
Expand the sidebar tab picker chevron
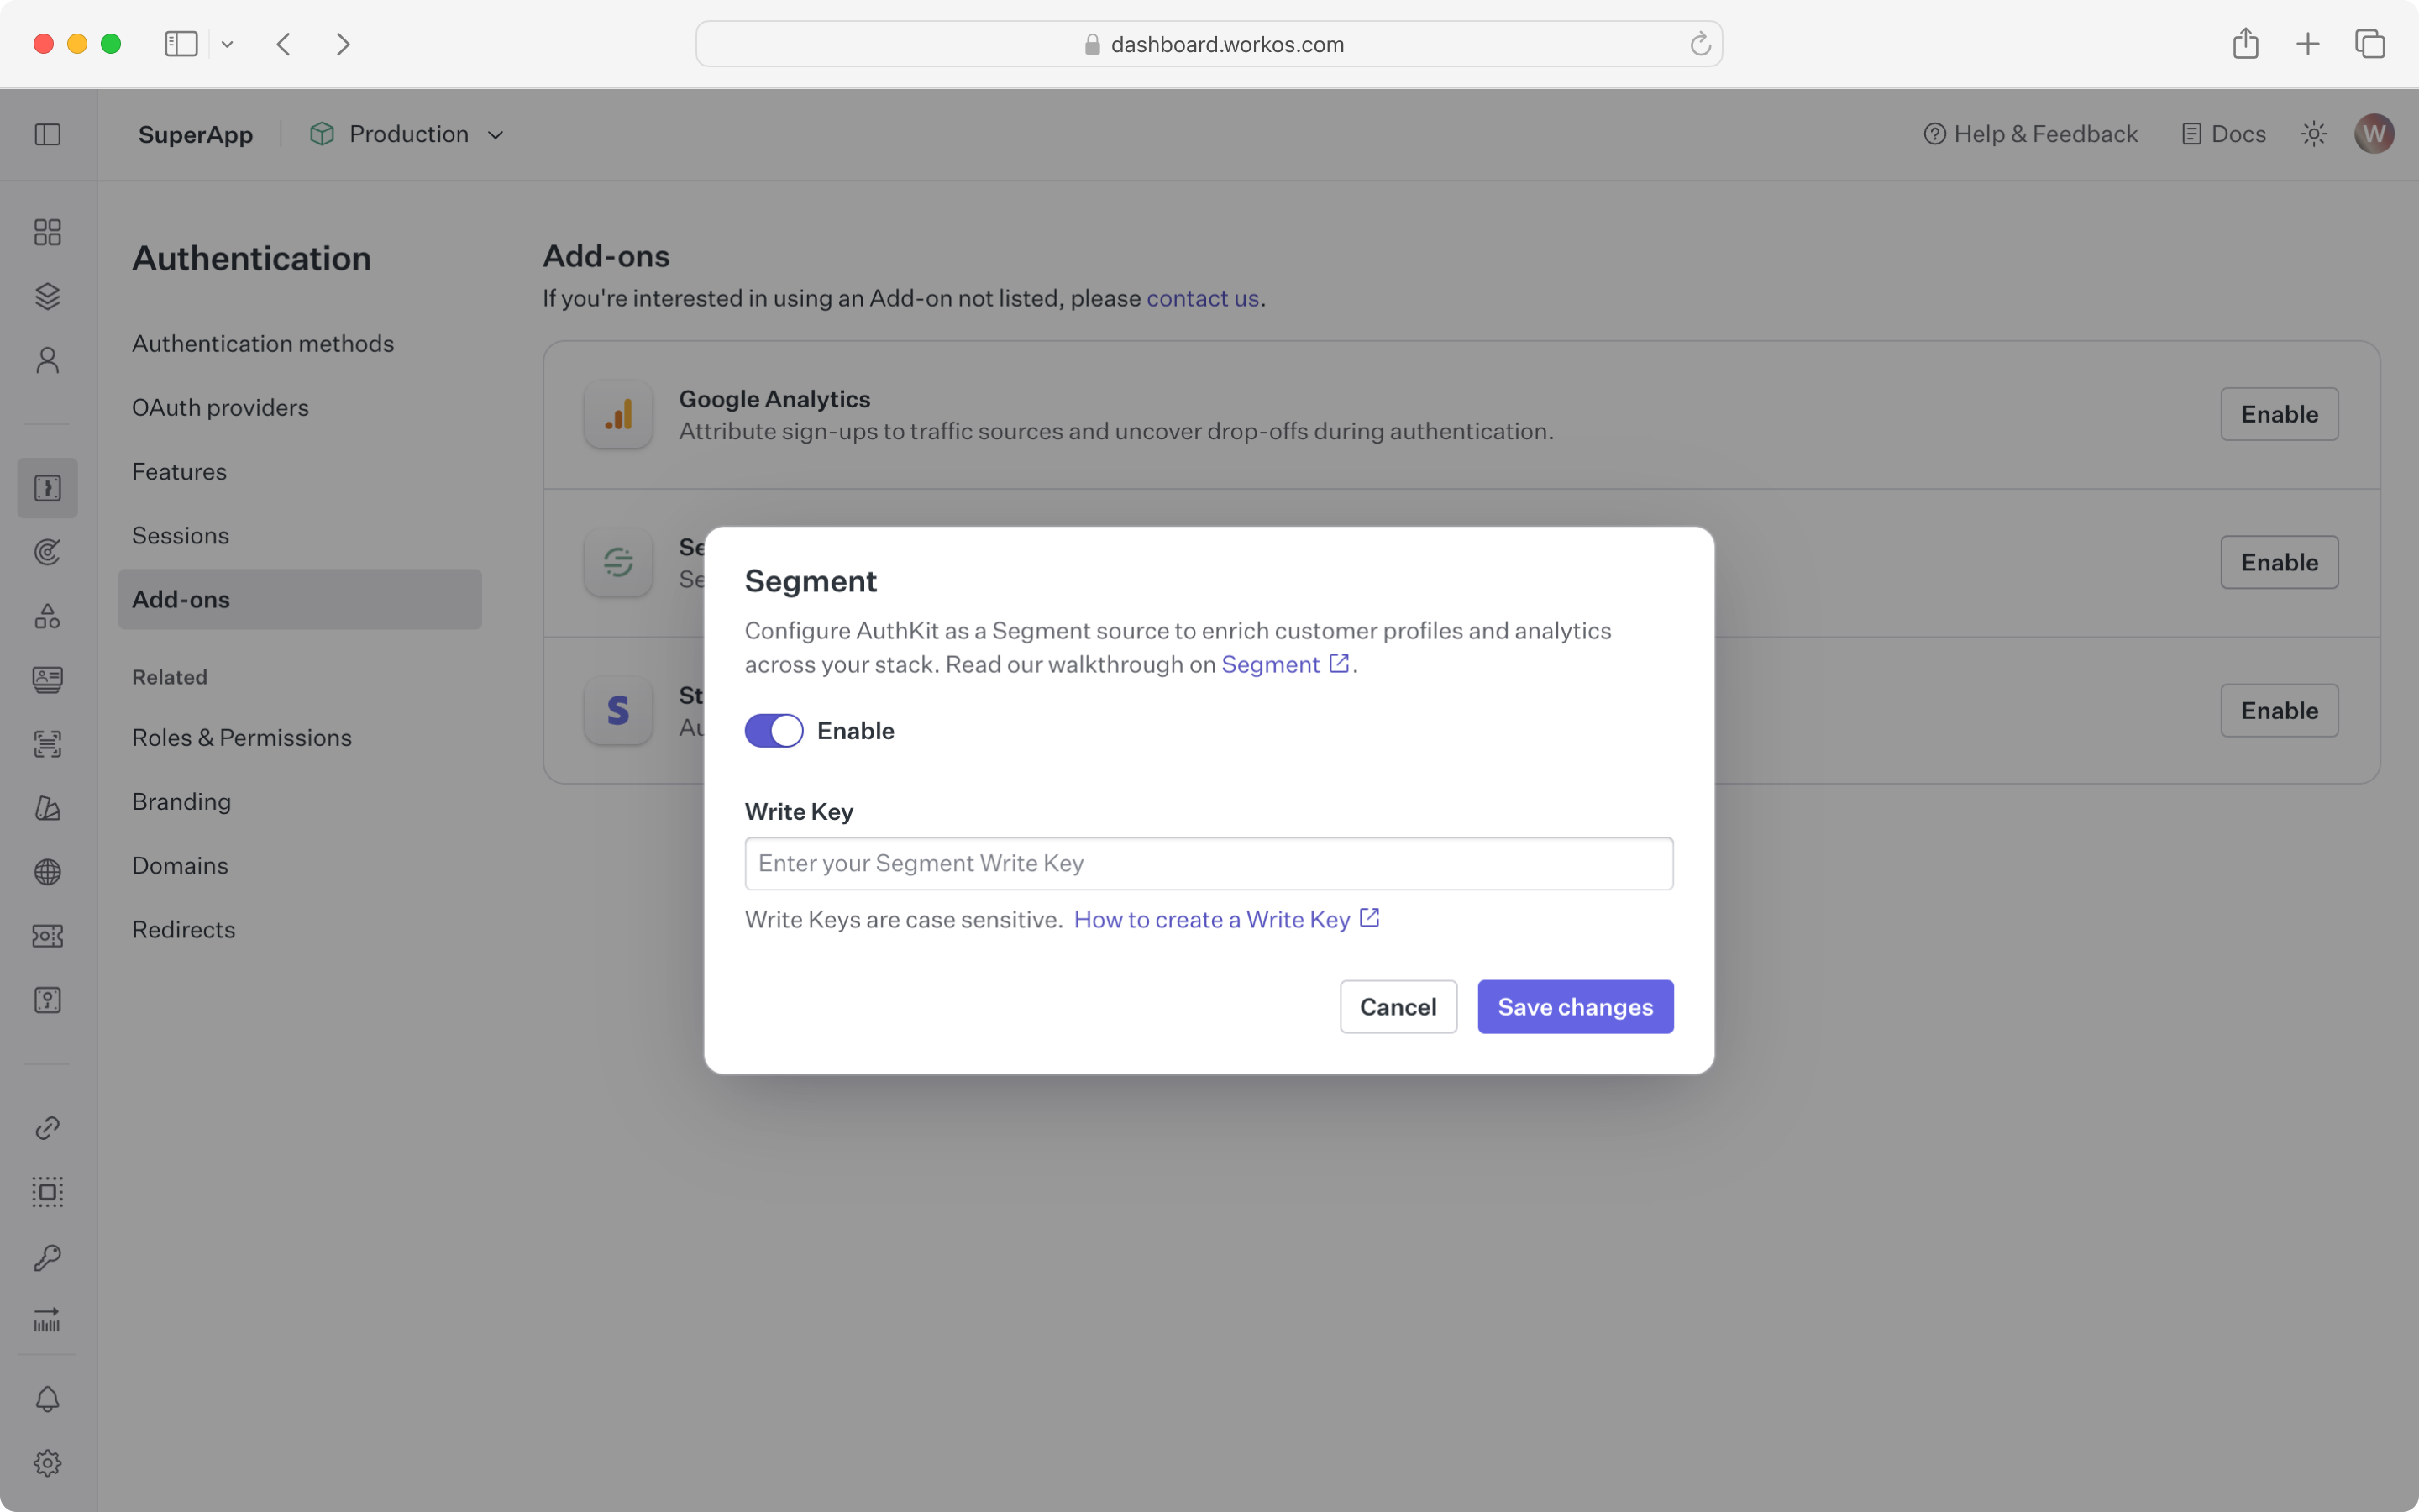point(227,43)
